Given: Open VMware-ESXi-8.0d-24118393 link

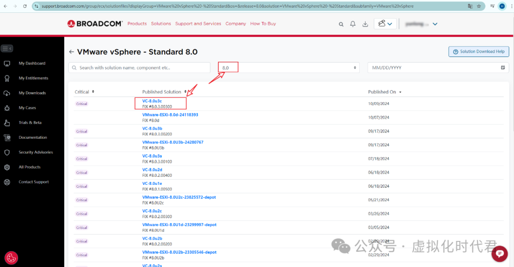Looking at the screenshot, I should [170, 114].
